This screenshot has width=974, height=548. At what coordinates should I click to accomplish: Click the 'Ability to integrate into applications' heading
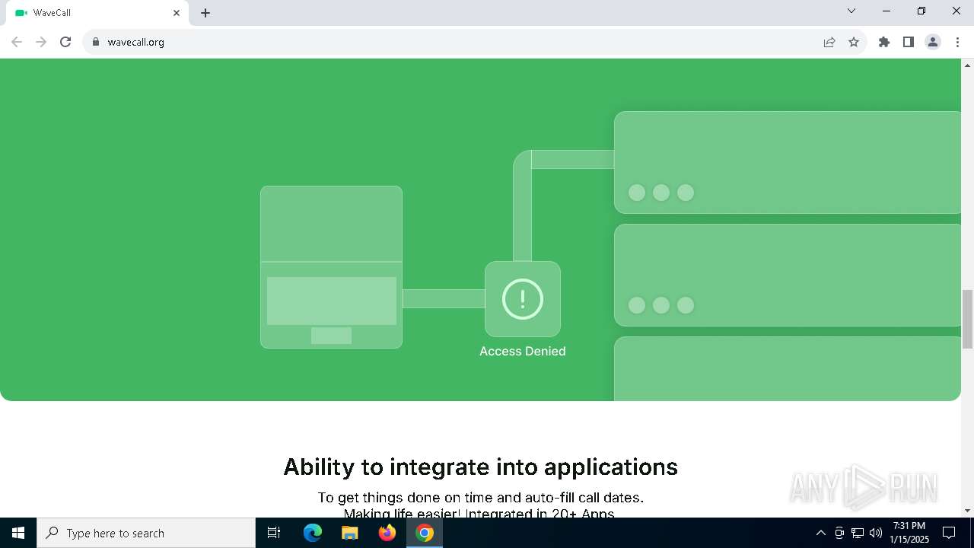pos(481,467)
